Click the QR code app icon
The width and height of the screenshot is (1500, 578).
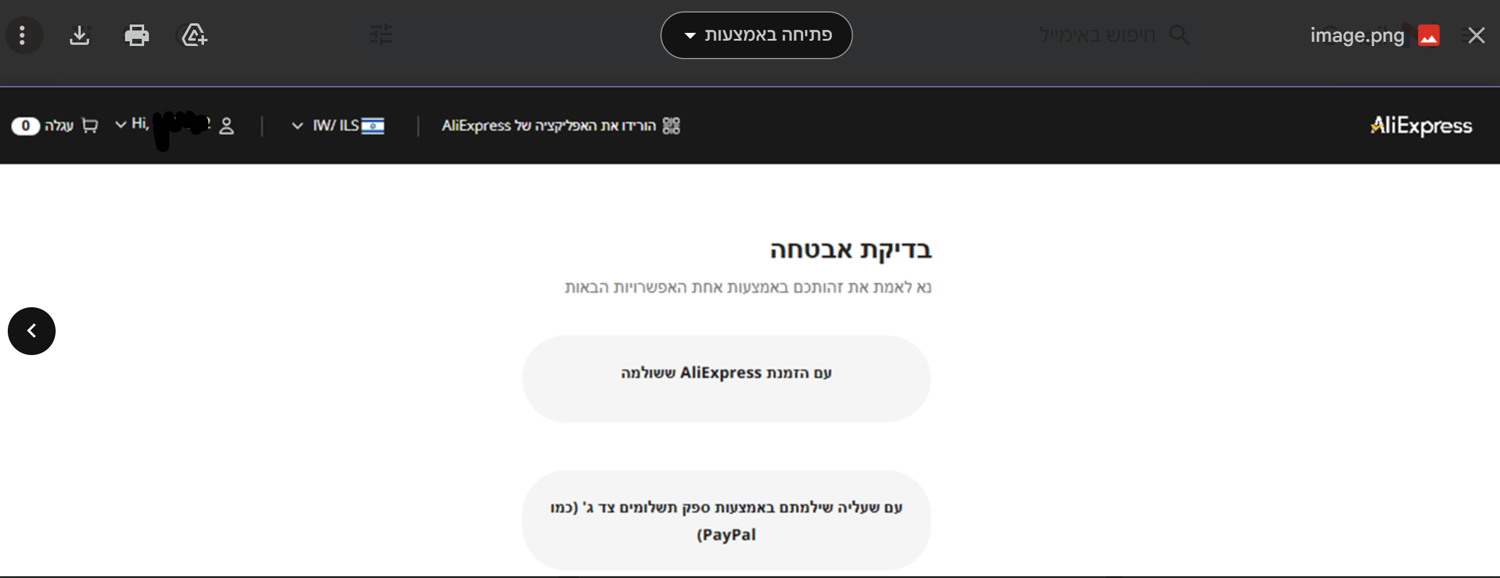pyautogui.click(x=672, y=126)
